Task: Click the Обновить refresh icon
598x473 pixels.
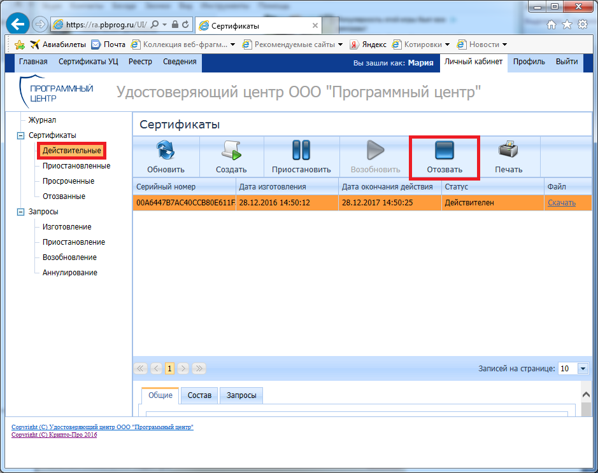Action: tap(166, 151)
